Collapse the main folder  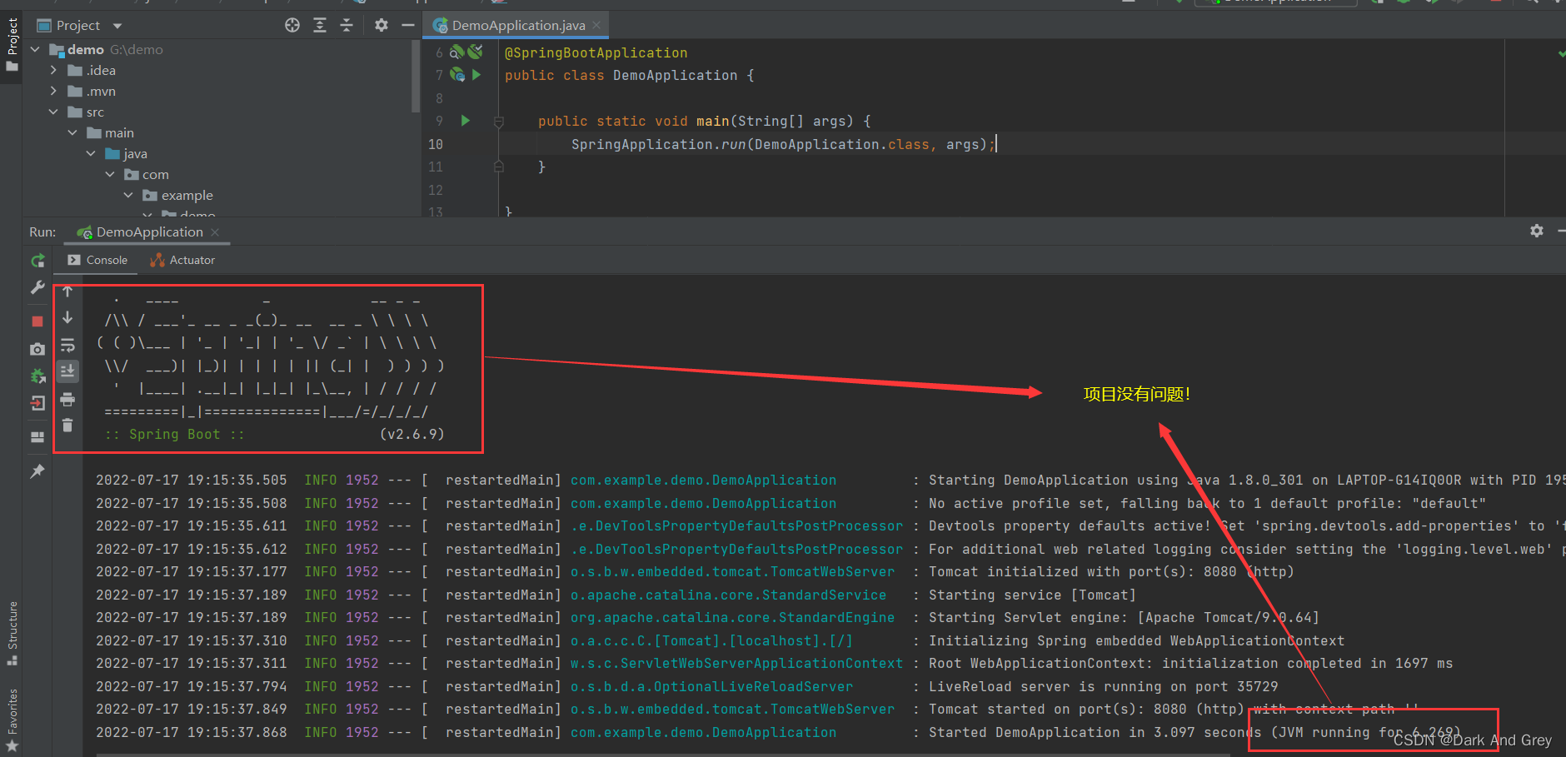coord(72,132)
